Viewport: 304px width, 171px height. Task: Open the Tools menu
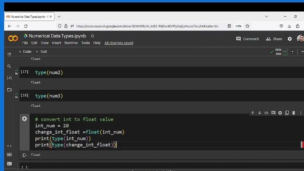[85, 43]
